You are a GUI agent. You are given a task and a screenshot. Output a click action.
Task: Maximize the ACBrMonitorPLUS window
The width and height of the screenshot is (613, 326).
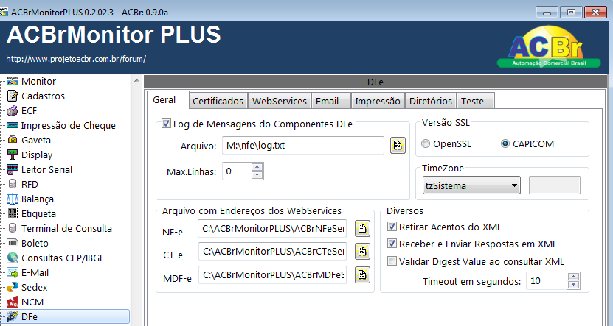click(571, 13)
